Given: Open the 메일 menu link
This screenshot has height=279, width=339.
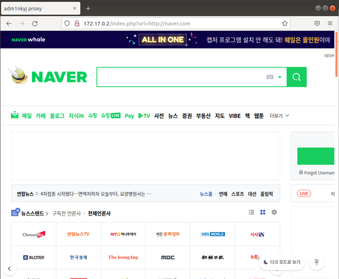Looking at the screenshot, I should click(x=26, y=116).
